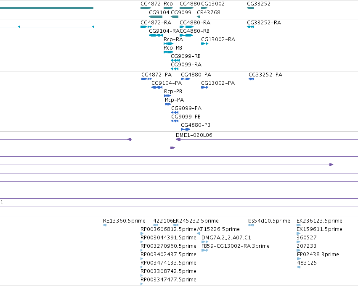The image size is (358, 286).
Task: Click EST RP003044391.5prime
Action: point(169,238)
